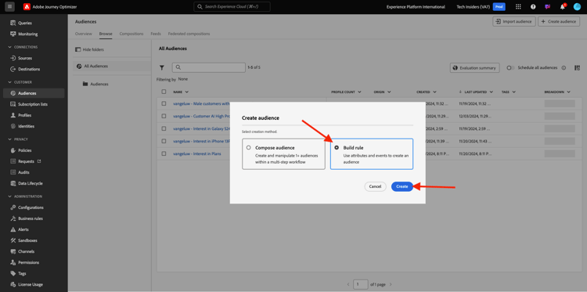Open the hamburger navigation menu
The width and height of the screenshot is (587, 292).
click(x=9, y=6)
